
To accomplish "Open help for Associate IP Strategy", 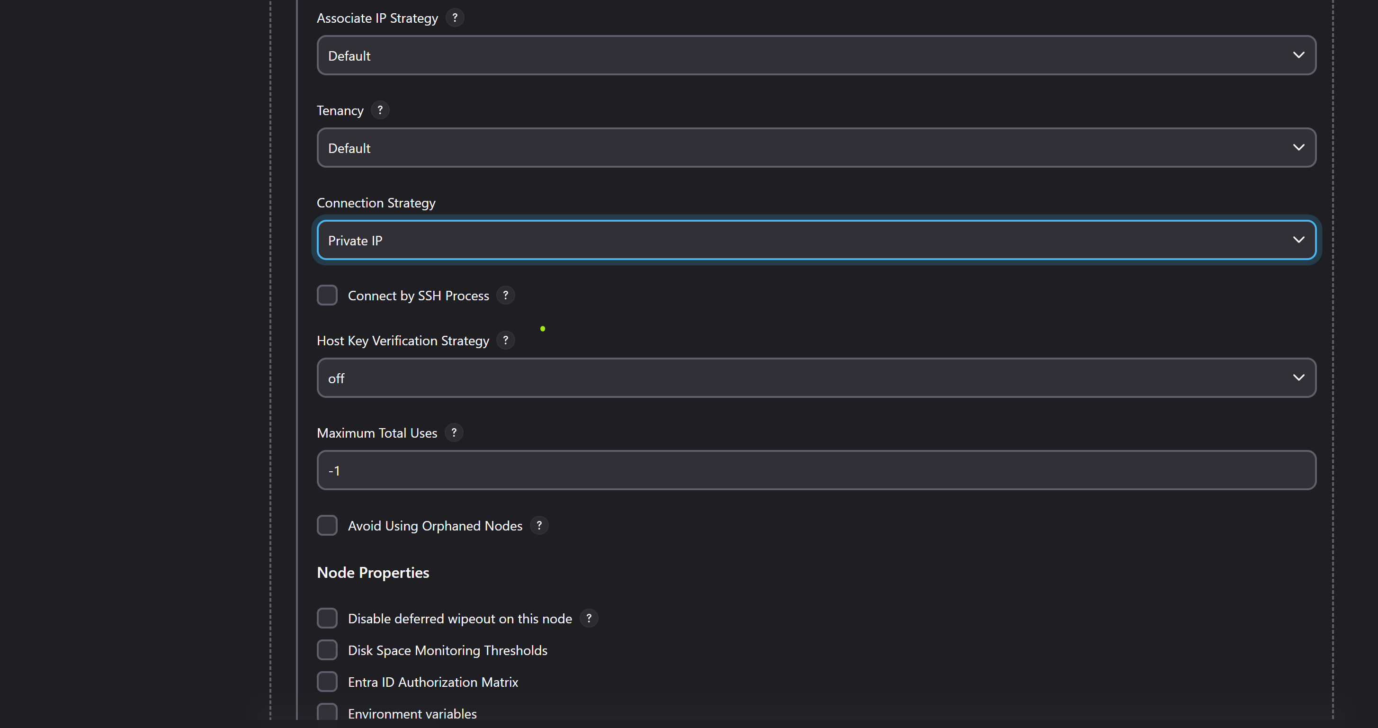I will 455,18.
